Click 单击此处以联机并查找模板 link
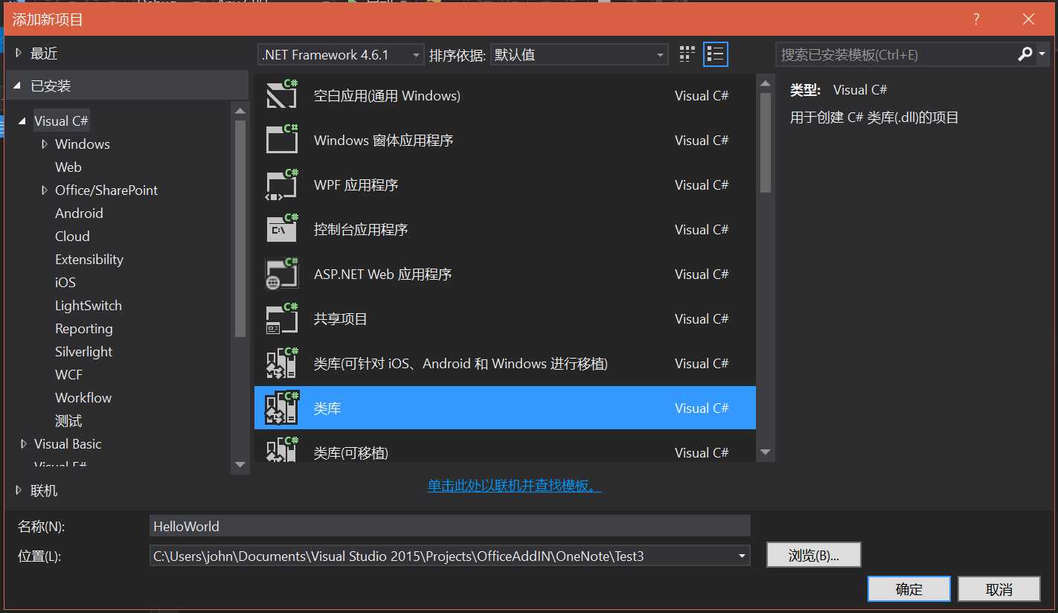This screenshot has height=613, width=1058. (x=514, y=486)
